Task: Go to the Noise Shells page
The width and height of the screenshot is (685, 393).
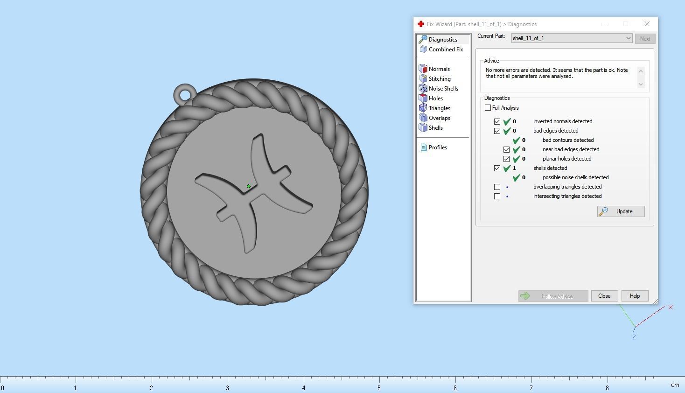Action: click(443, 89)
